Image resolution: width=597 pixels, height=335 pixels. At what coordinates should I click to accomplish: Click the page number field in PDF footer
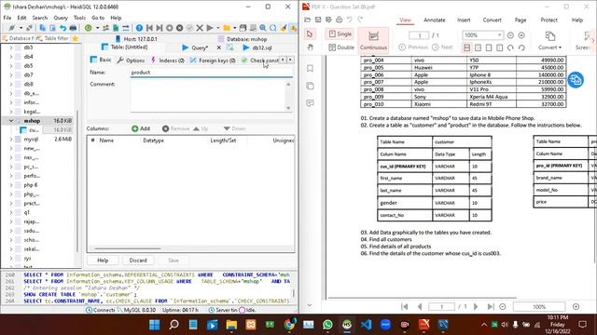click(441, 306)
